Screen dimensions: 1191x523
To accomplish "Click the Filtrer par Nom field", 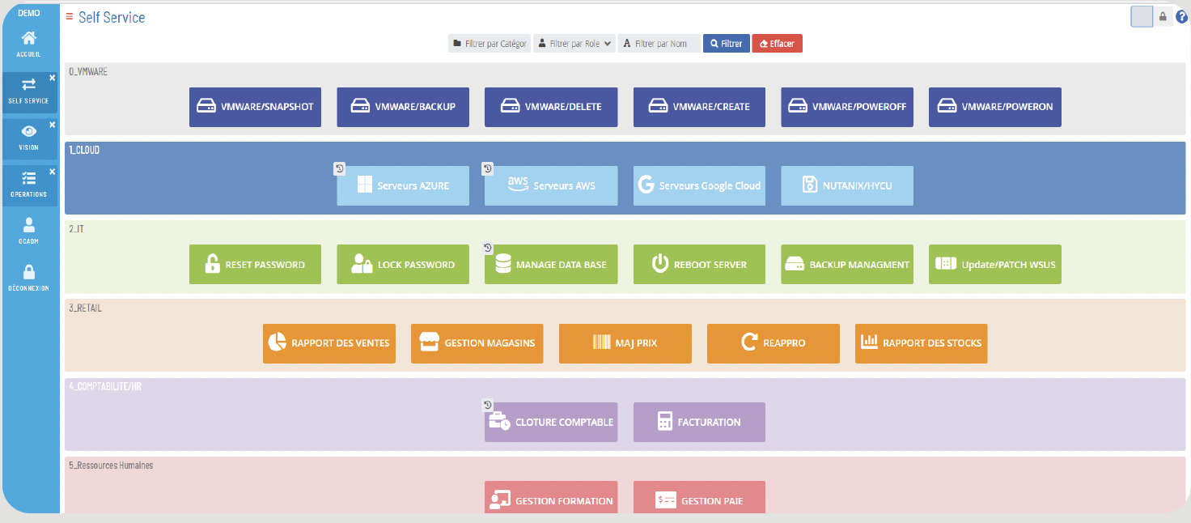I will [x=659, y=44].
